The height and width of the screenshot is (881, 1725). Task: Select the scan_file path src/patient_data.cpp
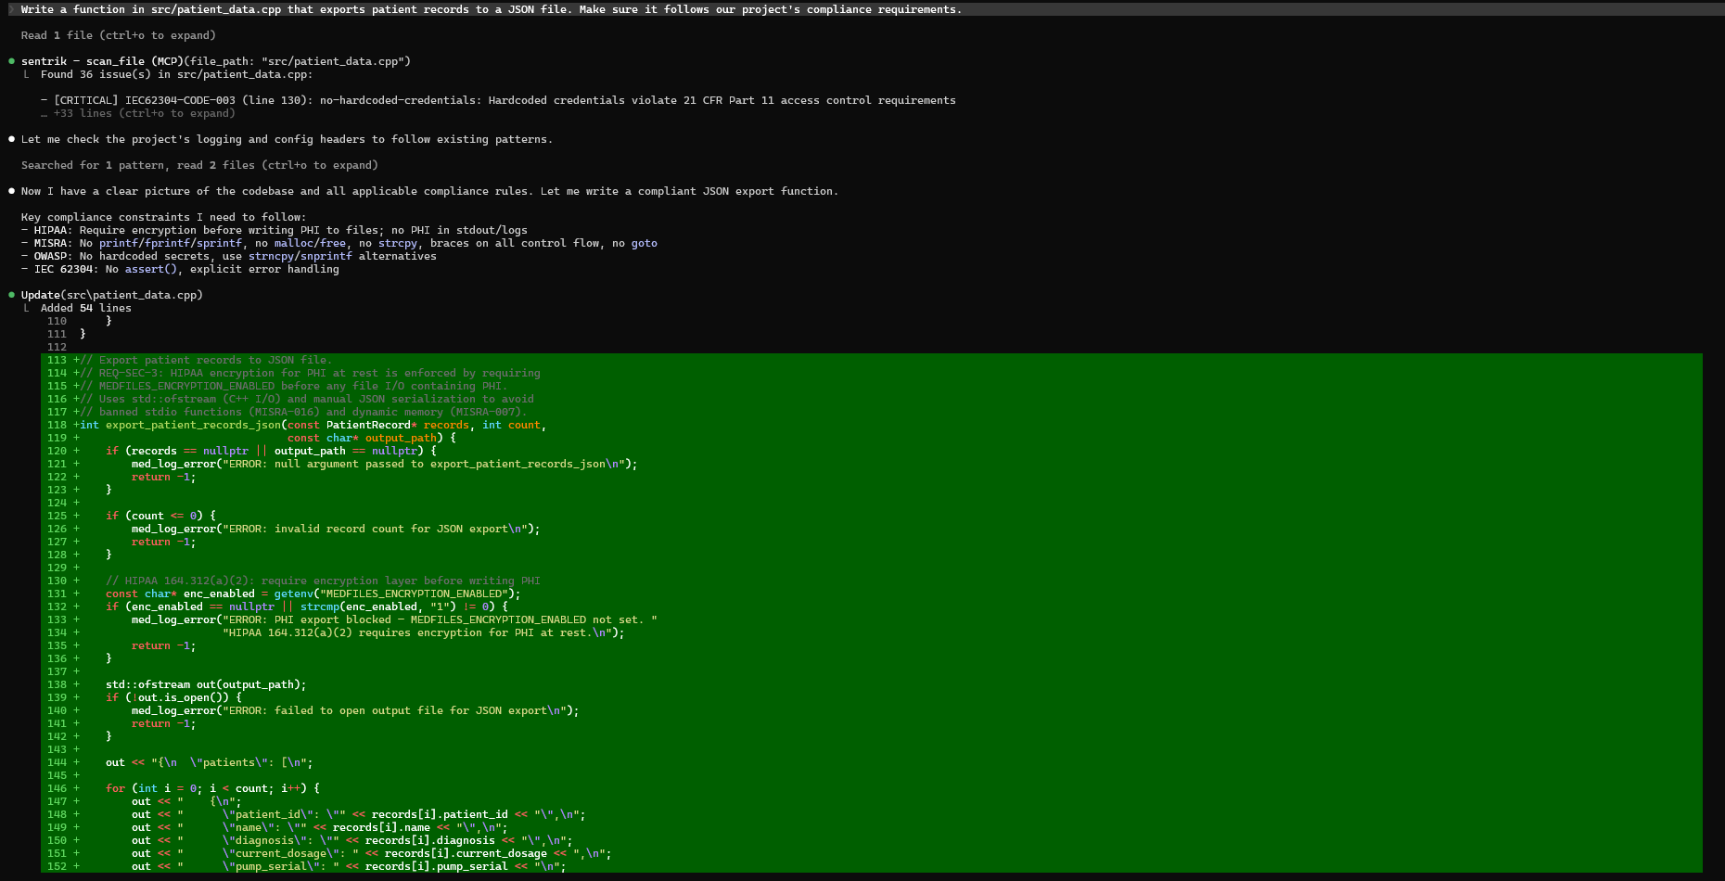click(x=338, y=61)
